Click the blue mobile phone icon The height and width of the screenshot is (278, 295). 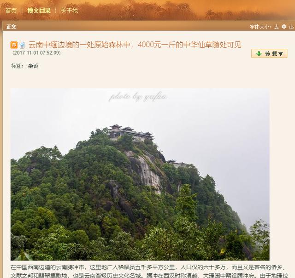pyautogui.click(x=22, y=45)
